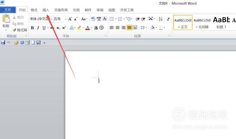Click the Cut (剪切) scissors icon
The height and width of the screenshot is (139, 236).
(x=14, y=17)
